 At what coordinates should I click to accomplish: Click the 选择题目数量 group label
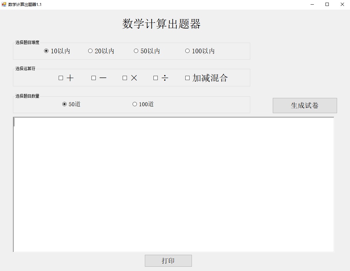(27, 96)
